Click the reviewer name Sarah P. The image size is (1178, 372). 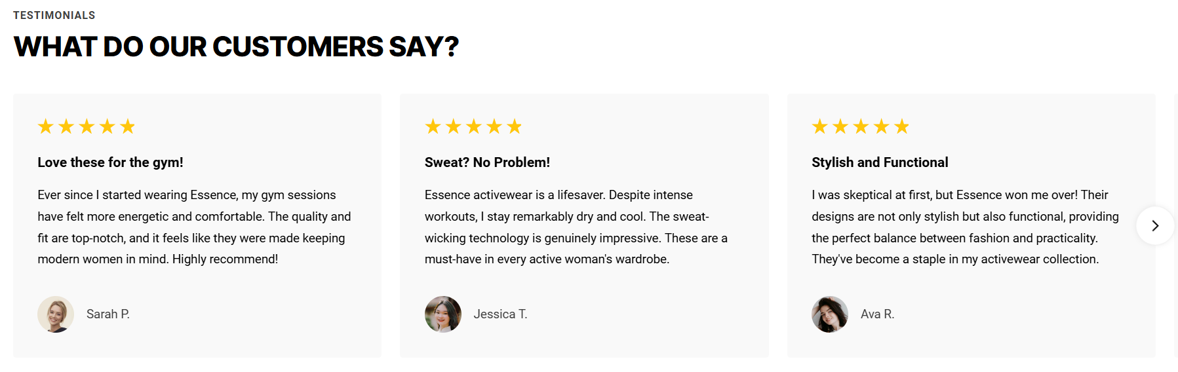(x=108, y=314)
